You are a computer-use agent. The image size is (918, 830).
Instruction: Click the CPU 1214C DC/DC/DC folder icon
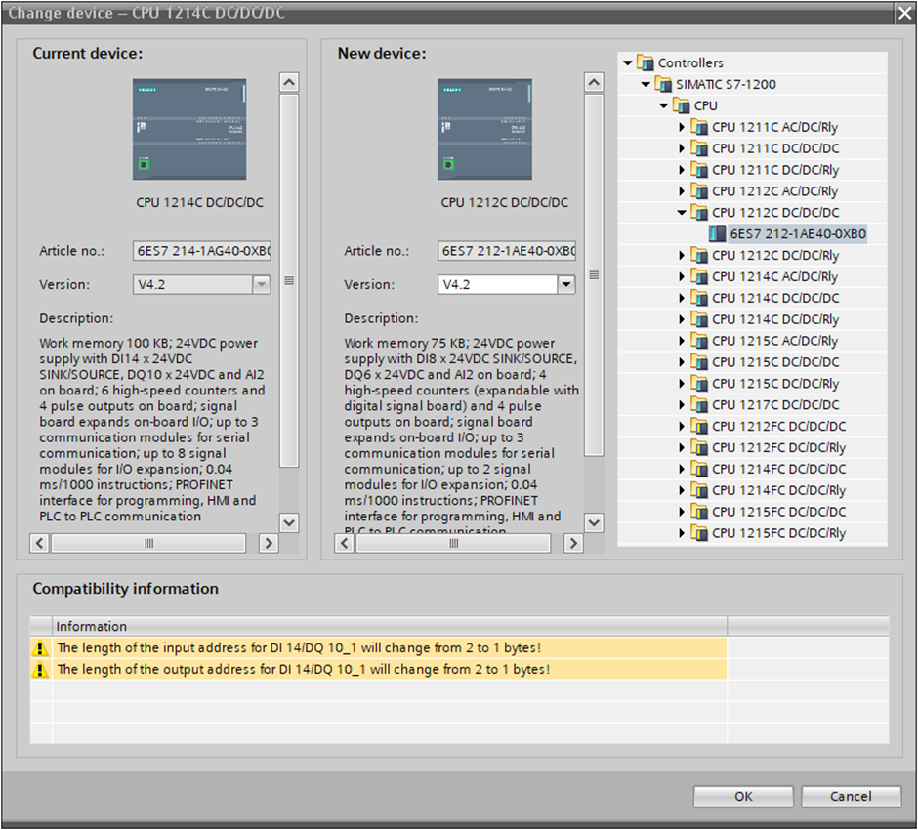click(x=699, y=298)
